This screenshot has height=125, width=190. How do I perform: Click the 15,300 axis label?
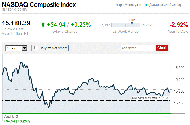pos(179,68)
